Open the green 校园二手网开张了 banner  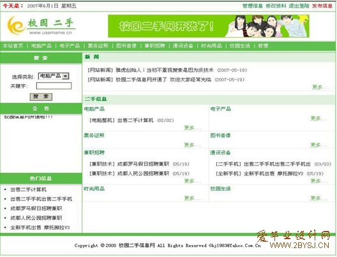[209, 26]
